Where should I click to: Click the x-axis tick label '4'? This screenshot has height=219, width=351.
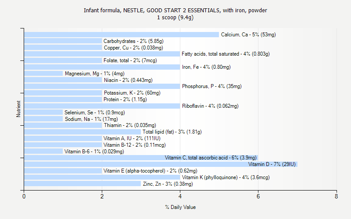pyautogui.click(x=180, y=196)
